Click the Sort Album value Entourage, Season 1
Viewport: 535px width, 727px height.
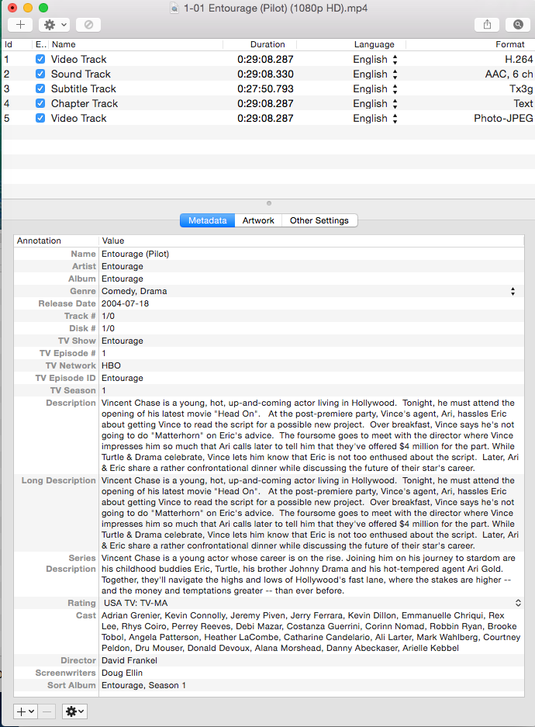[x=143, y=685]
